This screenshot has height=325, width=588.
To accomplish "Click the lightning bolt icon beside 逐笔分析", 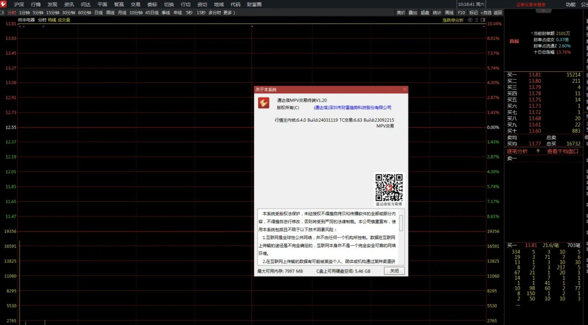I will [538, 151].
